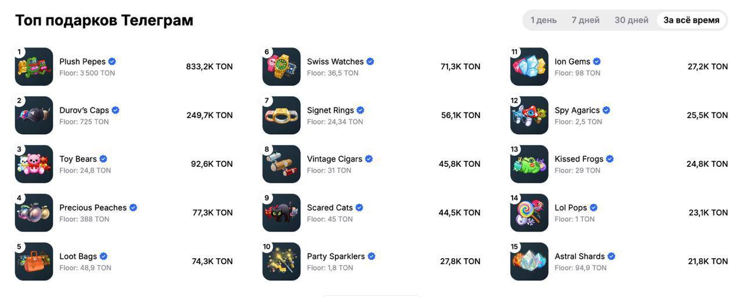Screen dimensions: 743x297
Task: Click the Spy Agarics verified badge
Action: tap(607, 110)
